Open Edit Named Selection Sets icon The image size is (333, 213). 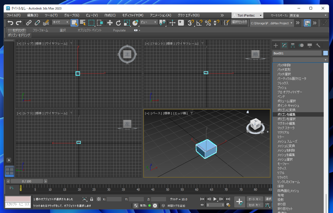point(226,23)
